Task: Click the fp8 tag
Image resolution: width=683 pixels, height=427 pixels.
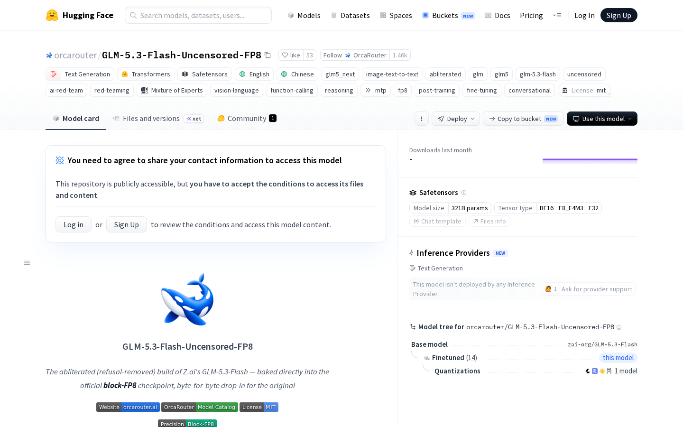Action: click(403, 90)
